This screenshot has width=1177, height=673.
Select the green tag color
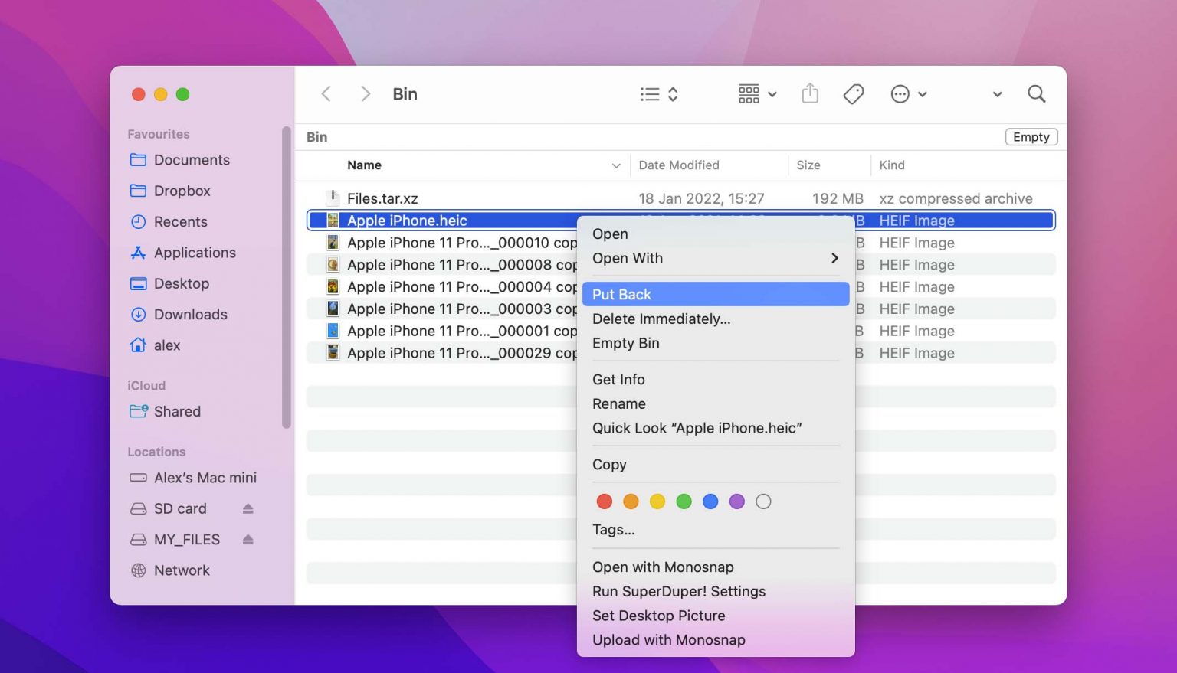click(x=684, y=501)
